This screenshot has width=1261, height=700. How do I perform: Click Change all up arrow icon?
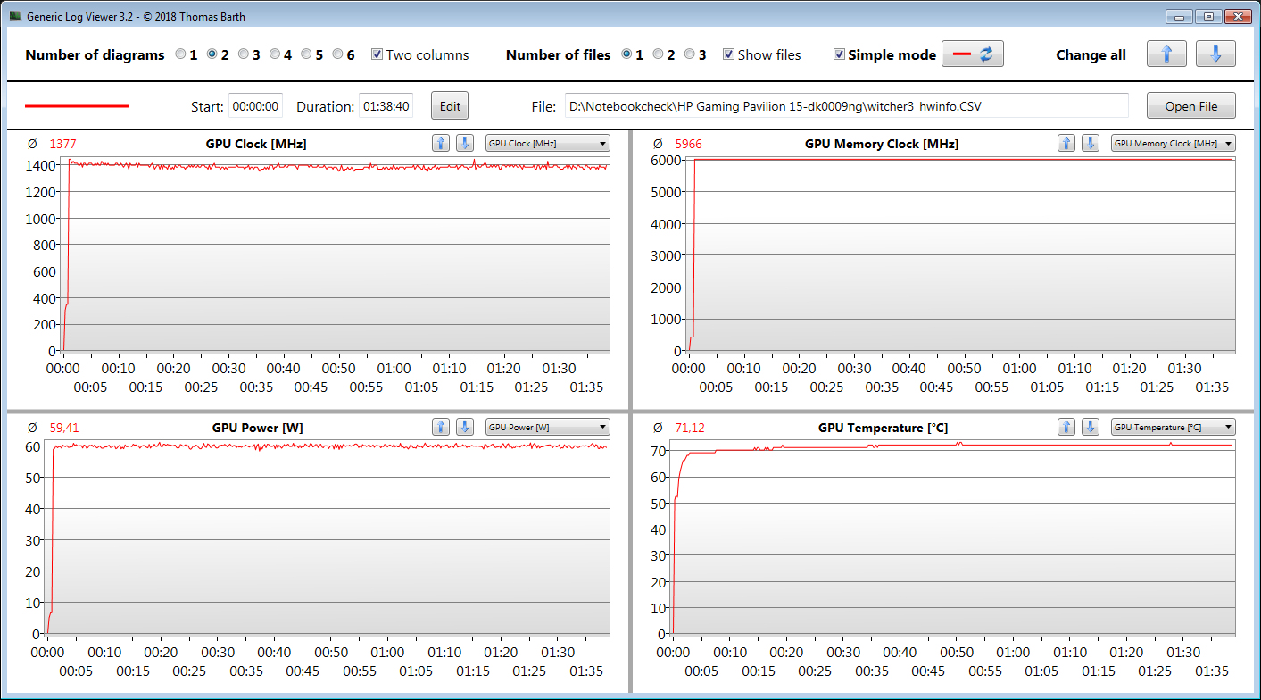[1166, 54]
